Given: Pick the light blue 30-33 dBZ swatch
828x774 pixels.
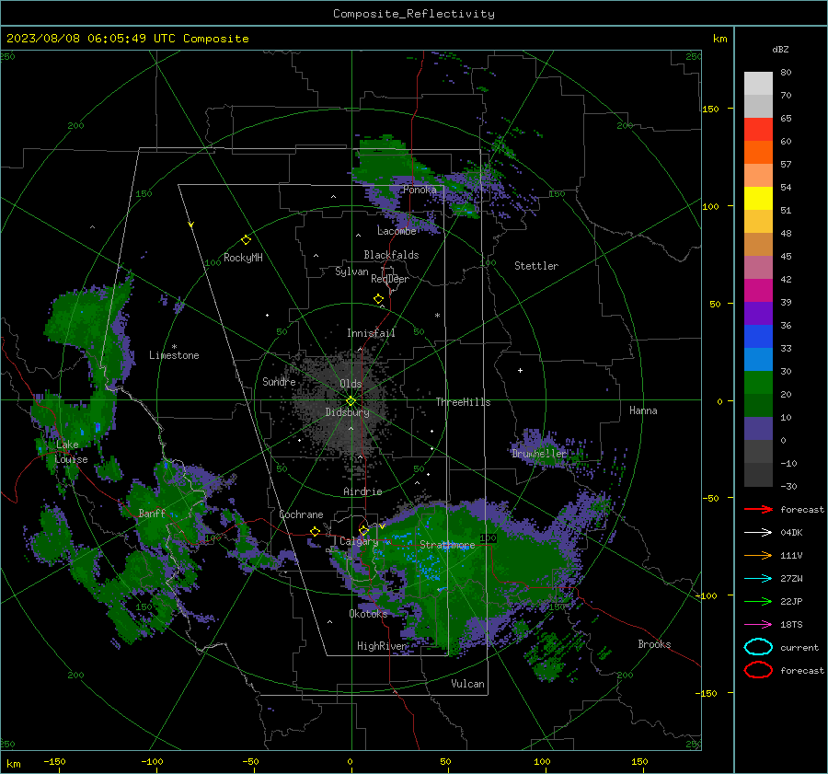Looking at the screenshot, I should pos(758,359).
